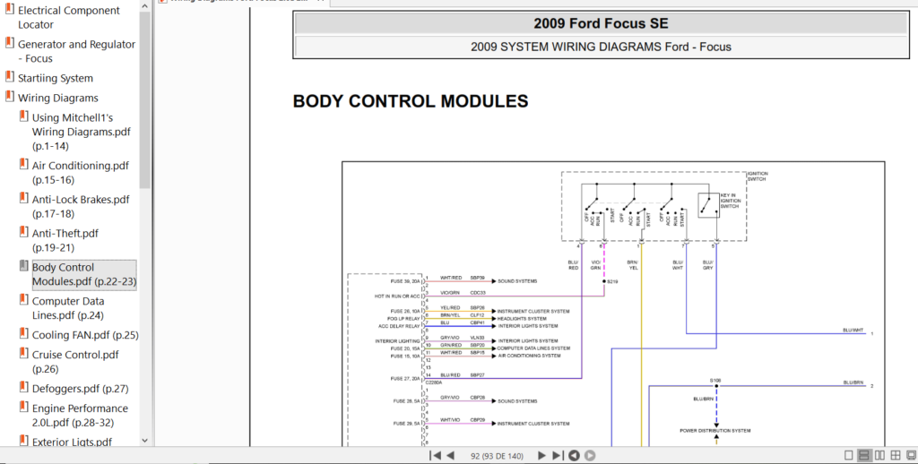
Task: Click BODY CONTROL MODULES heading
Action: click(x=411, y=101)
